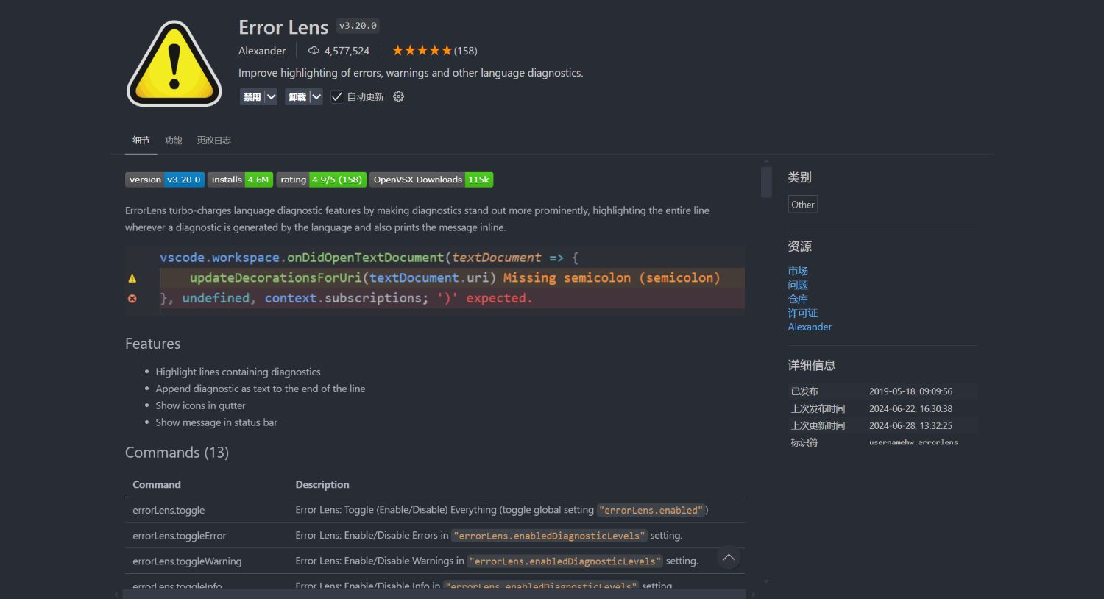Click the 禁用 disable button
Image resolution: width=1104 pixels, height=599 pixels.
252,96
